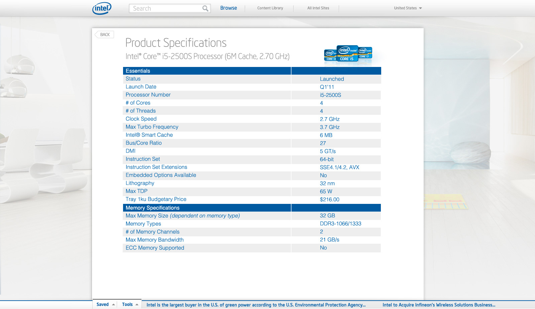Click the # of Threads label

tap(141, 111)
